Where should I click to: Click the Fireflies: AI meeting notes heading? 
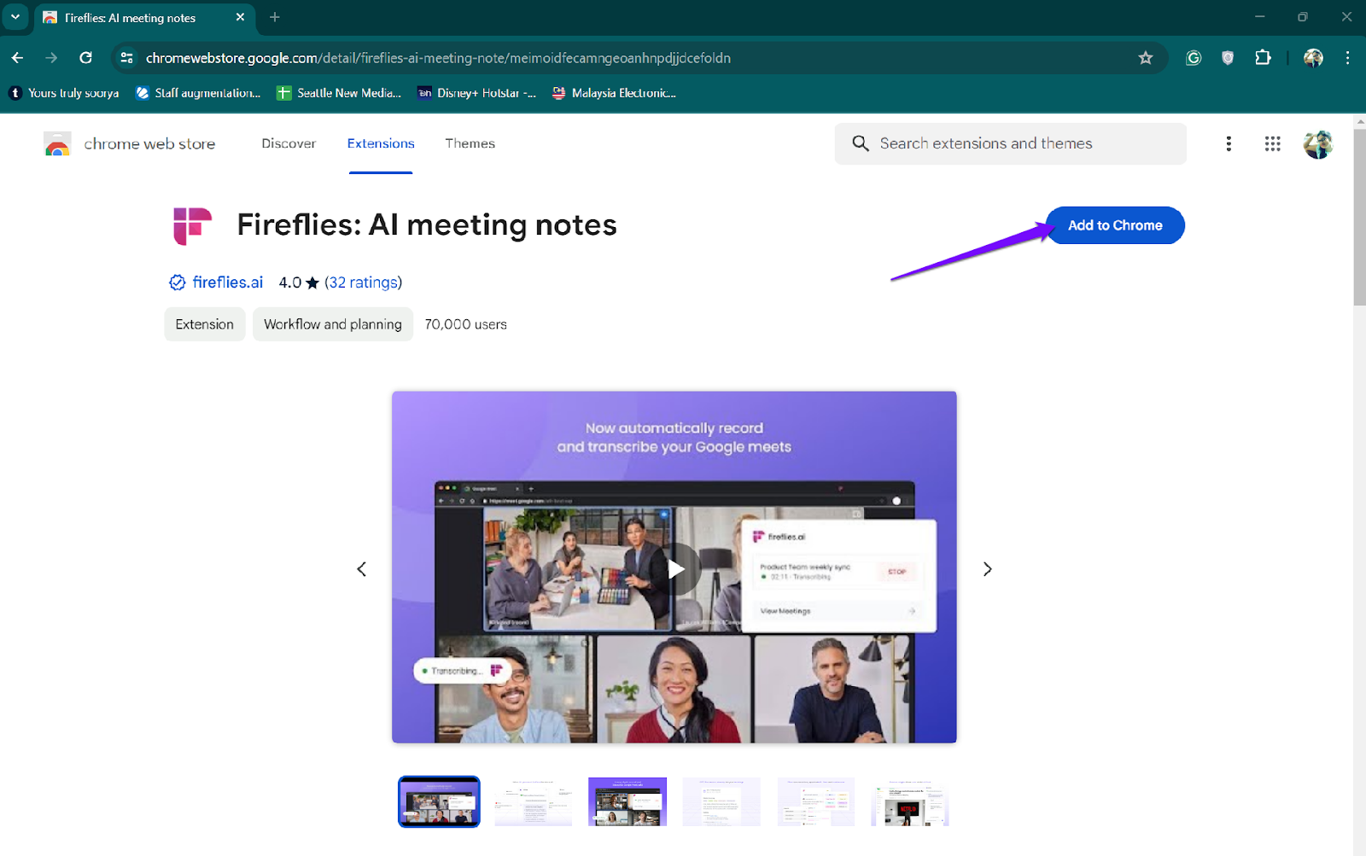(x=427, y=225)
